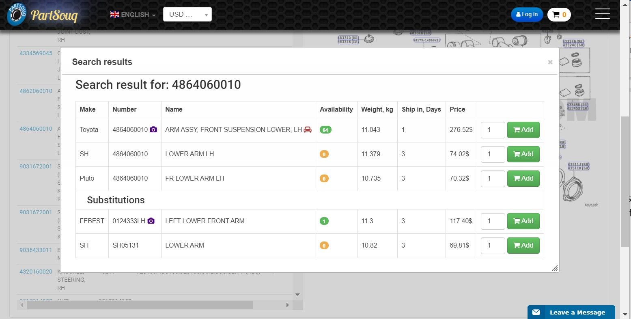This screenshot has width=631, height=319.
Task: Click availability badge 0 in SH05131 row
Action: 324,246
